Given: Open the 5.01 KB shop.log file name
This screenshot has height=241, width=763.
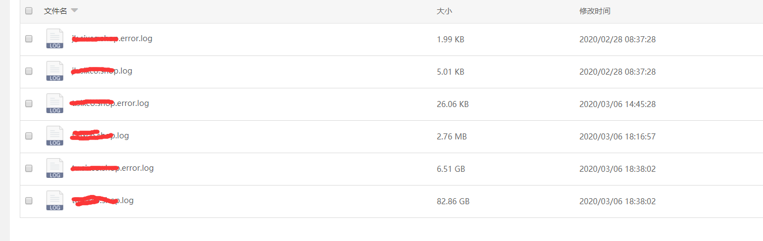Looking at the screenshot, I should pyautogui.click(x=102, y=71).
